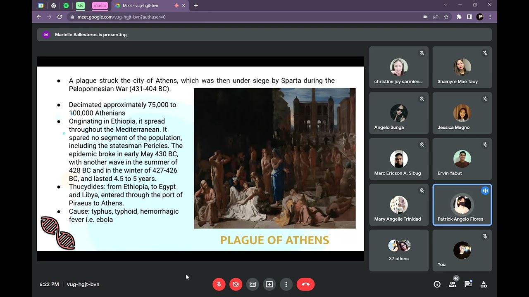Share this page using the address bar icon

pyautogui.click(x=436, y=17)
